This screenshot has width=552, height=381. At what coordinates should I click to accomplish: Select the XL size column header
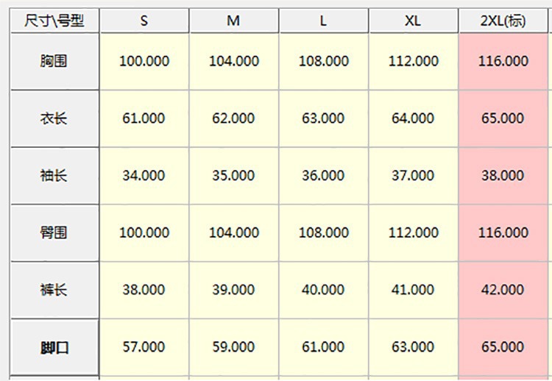point(413,21)
